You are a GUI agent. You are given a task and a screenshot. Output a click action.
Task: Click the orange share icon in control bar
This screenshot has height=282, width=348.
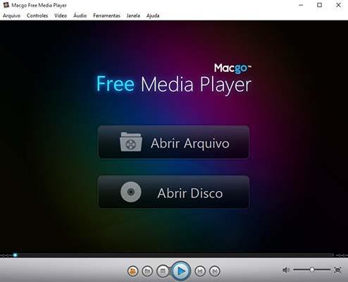(x=133, y=271)
